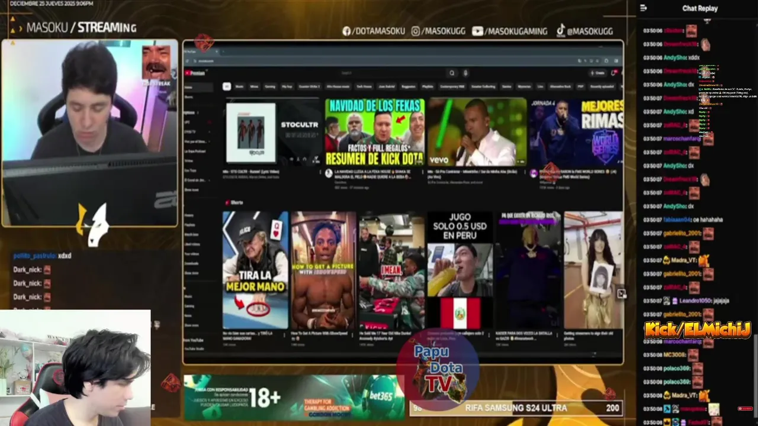Screen dimensions: 758x426
Task: Open short of woman holding portrait photo
Action: (593, 270)
